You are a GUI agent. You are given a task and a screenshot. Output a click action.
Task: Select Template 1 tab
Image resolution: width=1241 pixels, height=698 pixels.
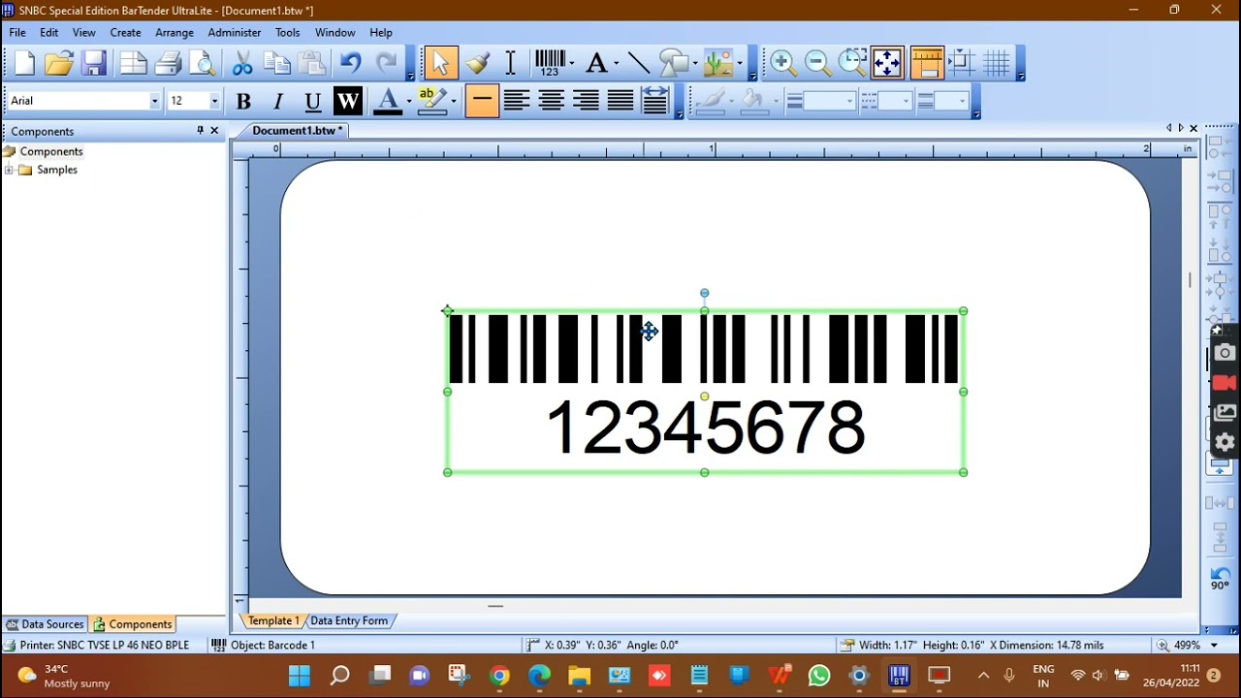(272, 620)
